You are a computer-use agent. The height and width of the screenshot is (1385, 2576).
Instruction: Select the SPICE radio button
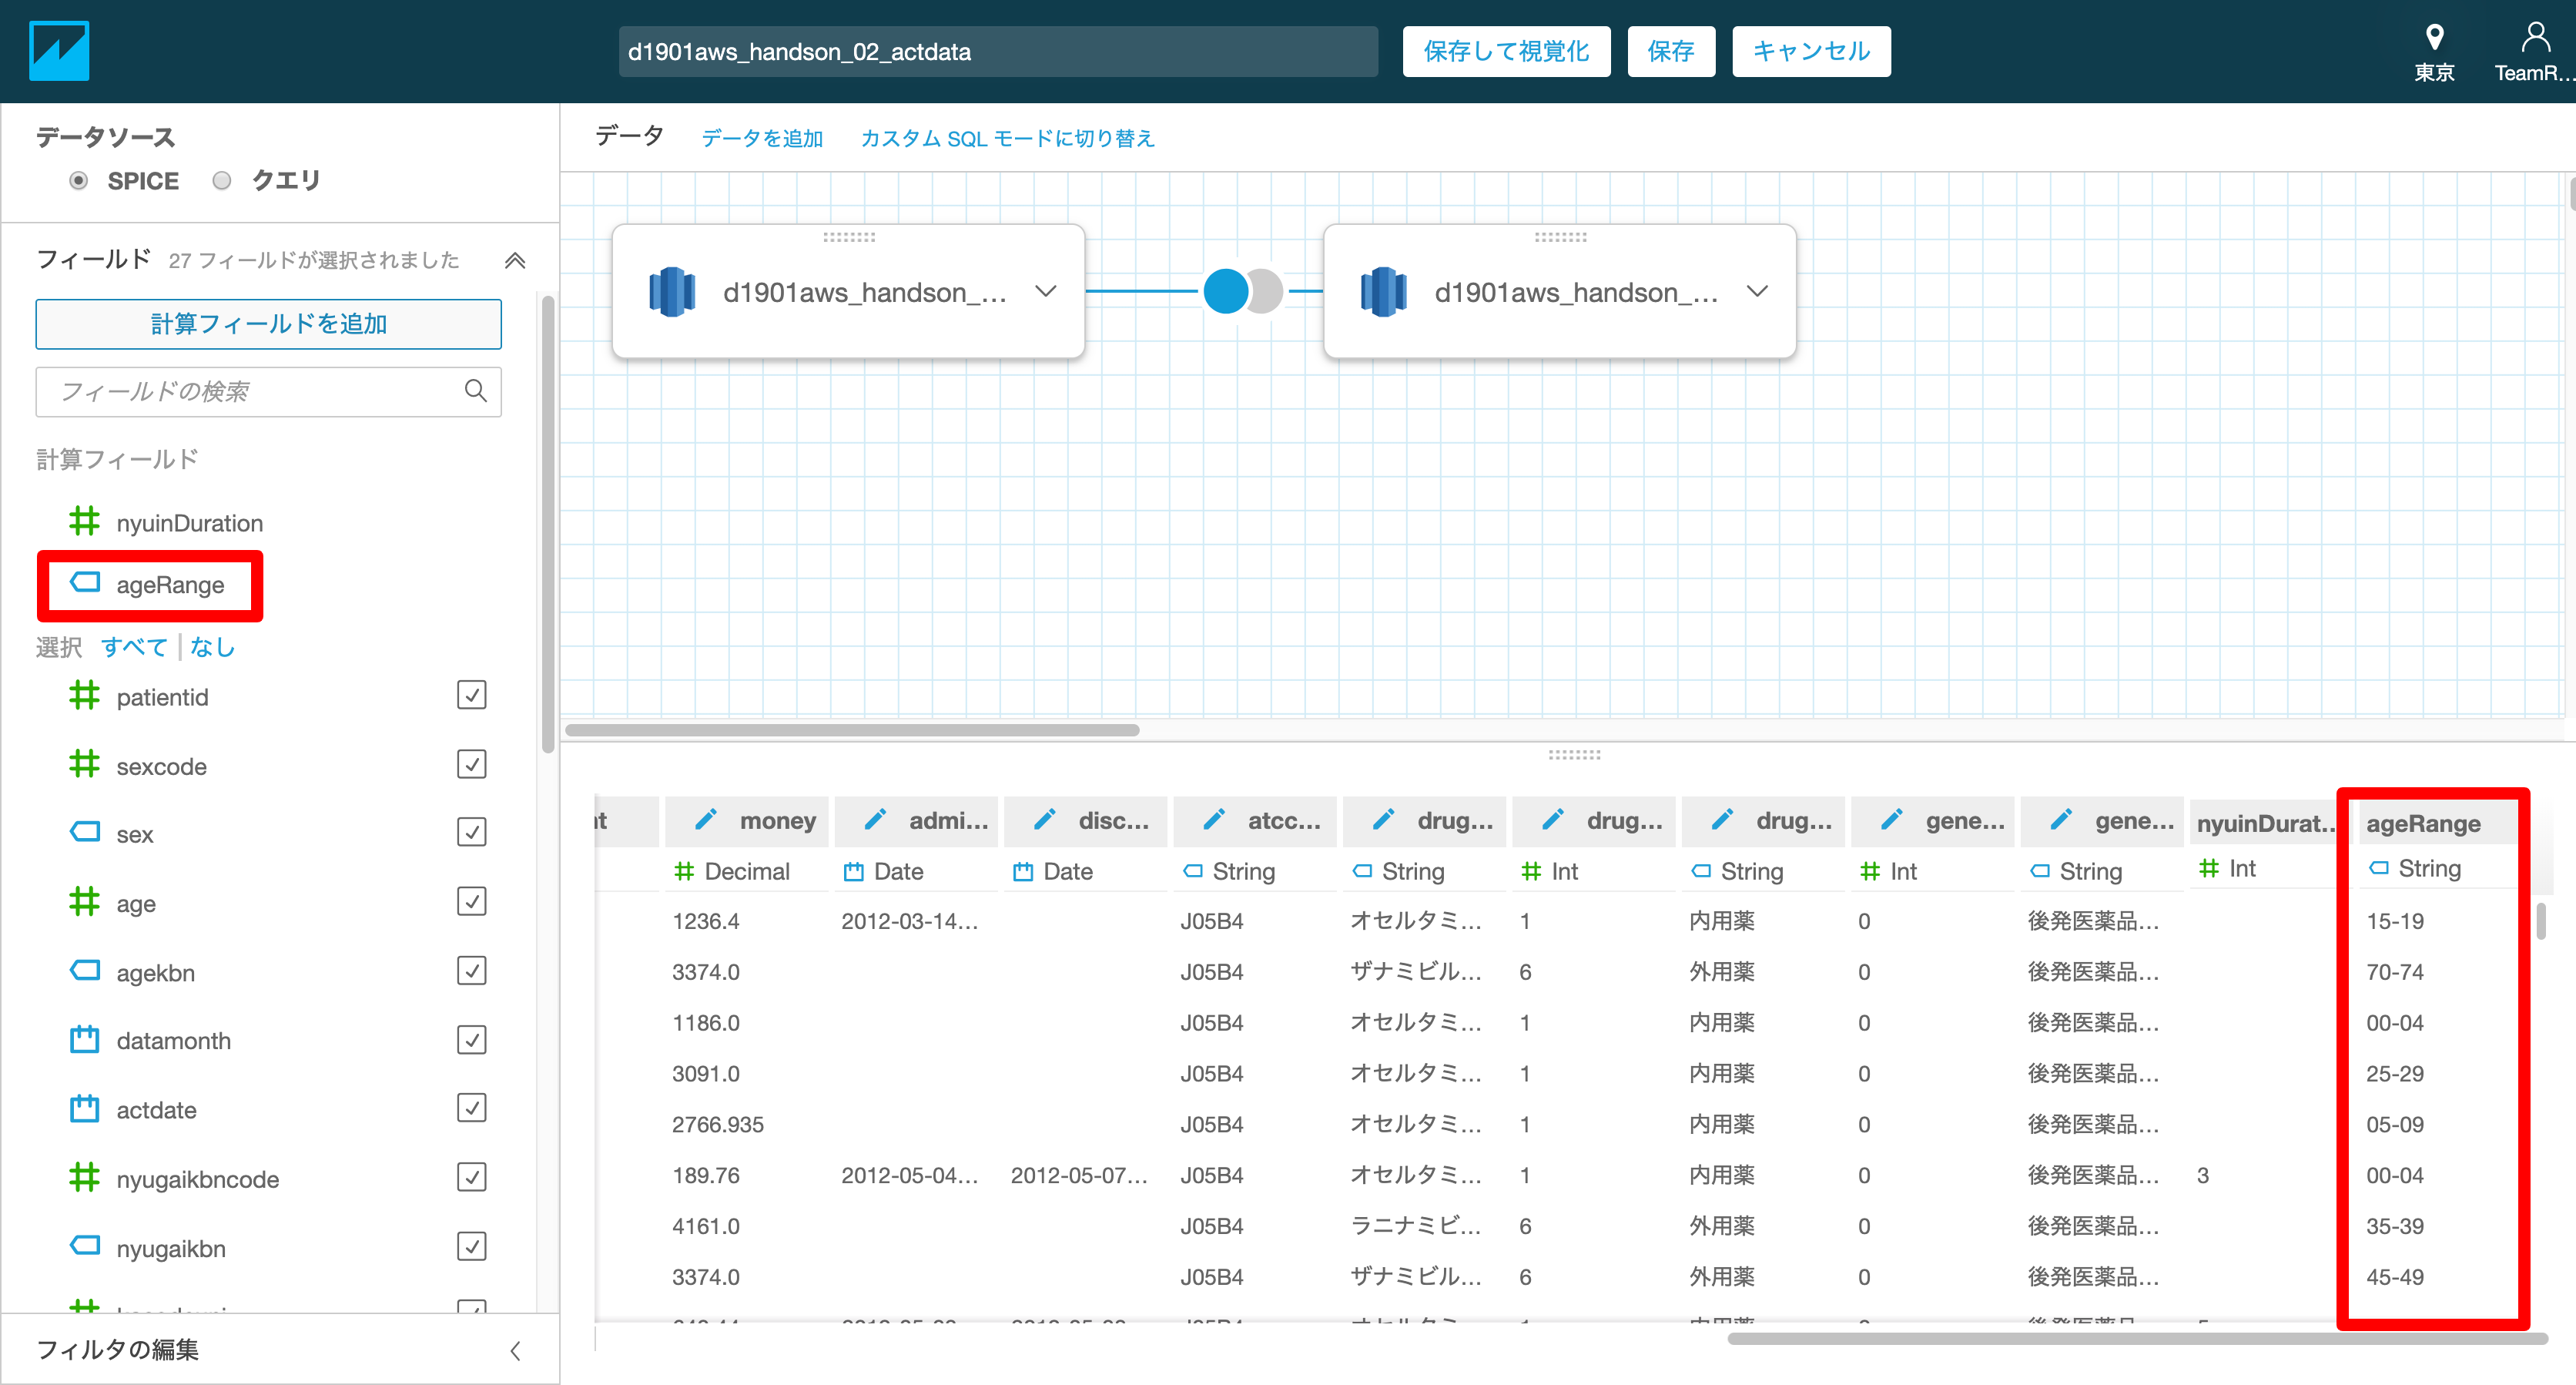[78, 181]
